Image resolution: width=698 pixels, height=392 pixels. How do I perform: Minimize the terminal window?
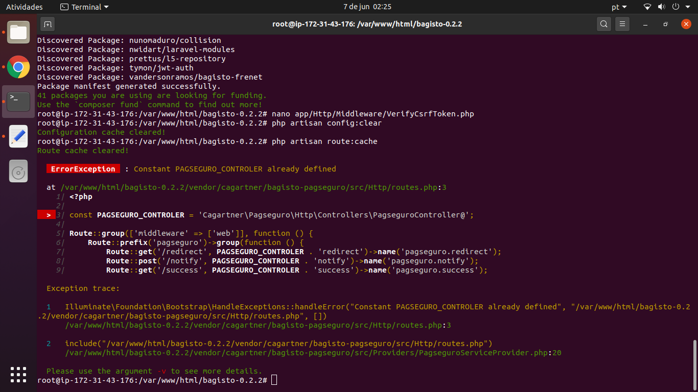tap(645, 24)
